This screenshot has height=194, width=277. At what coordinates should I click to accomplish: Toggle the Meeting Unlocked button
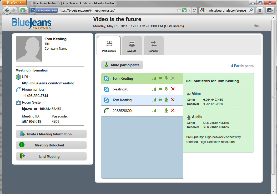51,145
